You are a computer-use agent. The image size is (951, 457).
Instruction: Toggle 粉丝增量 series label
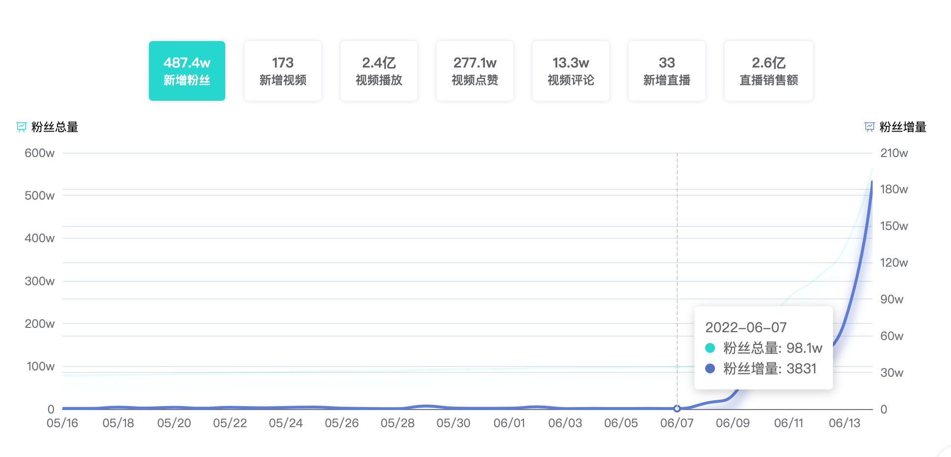click(x=903, y=127)
